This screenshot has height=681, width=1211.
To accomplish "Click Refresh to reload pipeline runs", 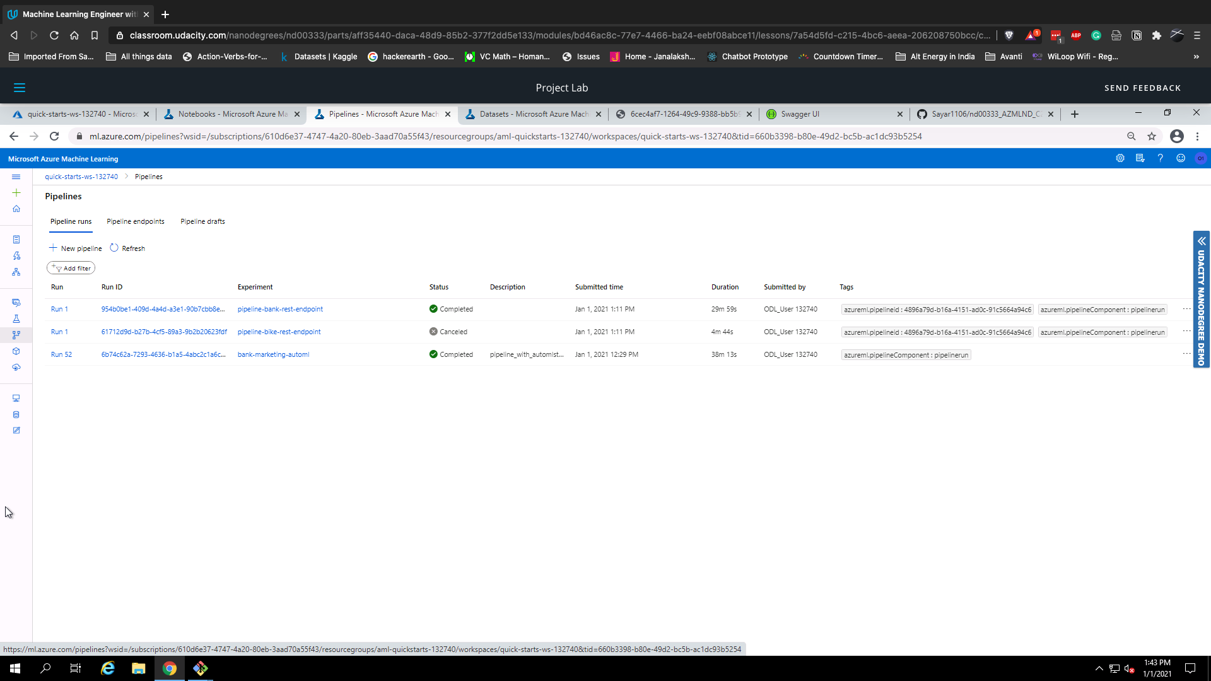I will click(126, 248).
